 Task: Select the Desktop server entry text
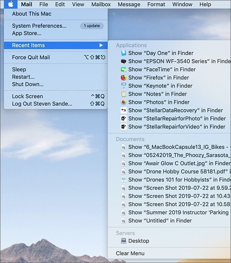click(x=139, y=241)
